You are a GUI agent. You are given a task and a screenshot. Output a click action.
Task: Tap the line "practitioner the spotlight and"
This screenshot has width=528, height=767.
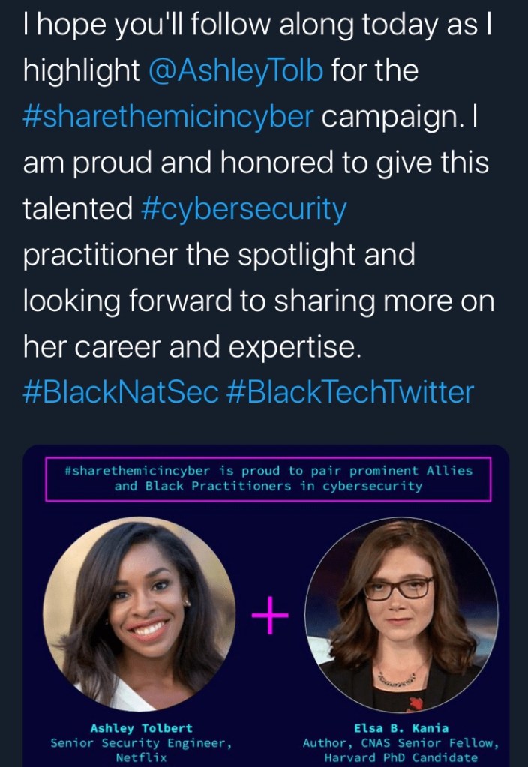coord(219,256)
